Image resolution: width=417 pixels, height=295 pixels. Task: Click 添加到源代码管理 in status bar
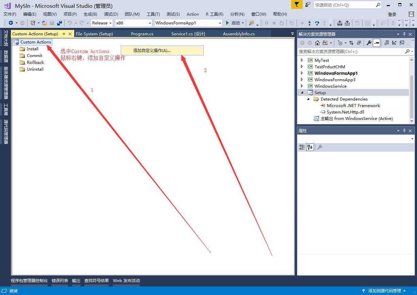pyautogui.click(x=385, y=291)
